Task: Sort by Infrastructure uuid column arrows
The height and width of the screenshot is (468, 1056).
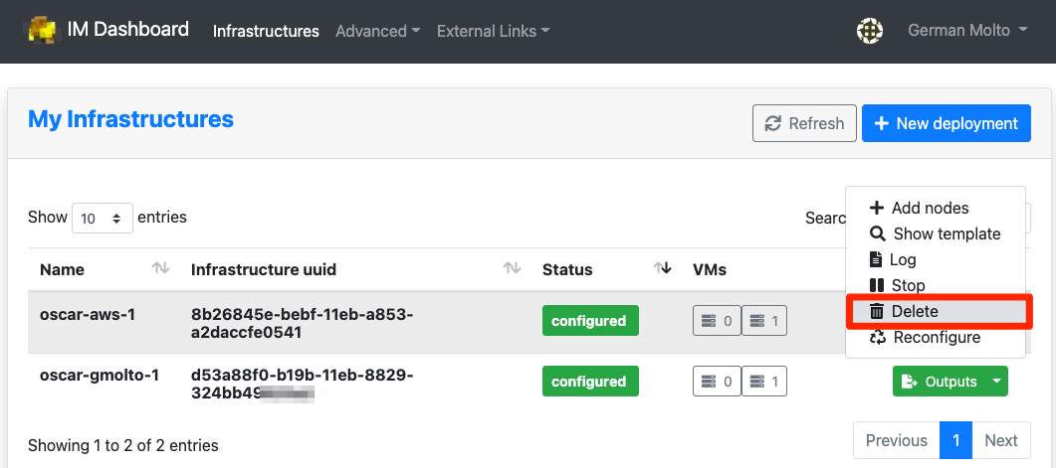Action: pos(512,268)
